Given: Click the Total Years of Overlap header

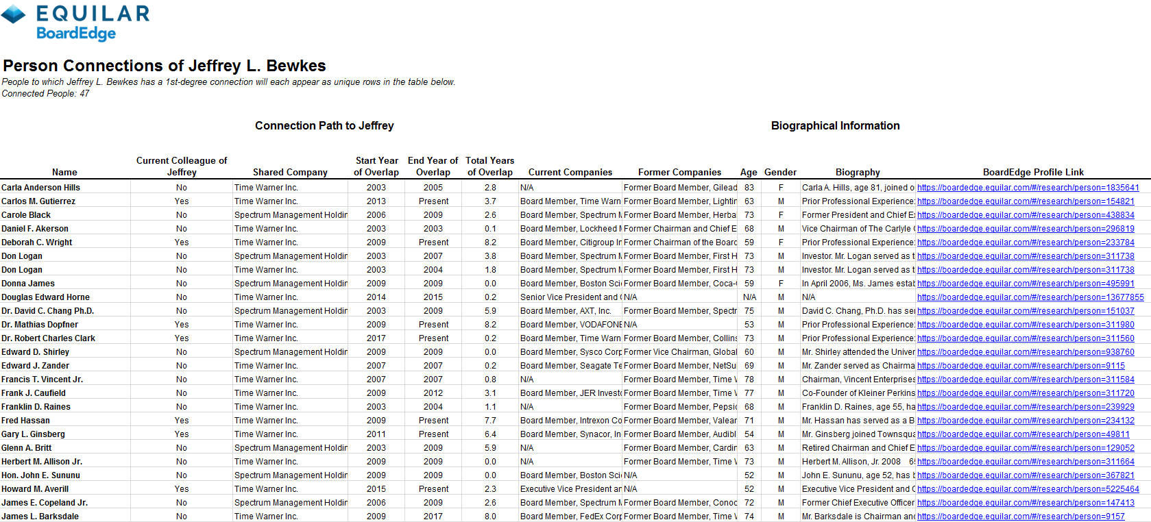Looking at the screenshot, I should coord(490,166).
